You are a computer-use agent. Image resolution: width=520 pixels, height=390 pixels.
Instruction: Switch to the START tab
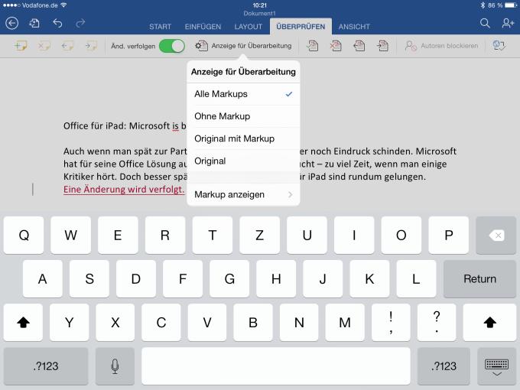[160, 27]
